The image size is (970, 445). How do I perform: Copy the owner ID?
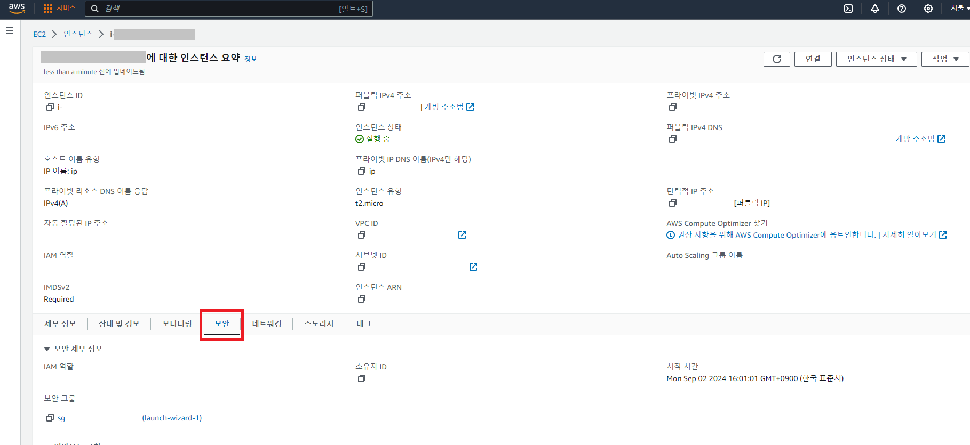pyautogui.click(x=362, y=378)
